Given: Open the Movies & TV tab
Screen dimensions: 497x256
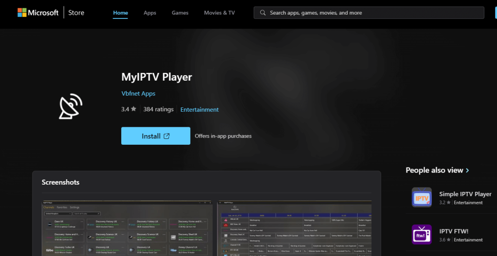Looking at the screenshot, I should [x=219, y=13].
